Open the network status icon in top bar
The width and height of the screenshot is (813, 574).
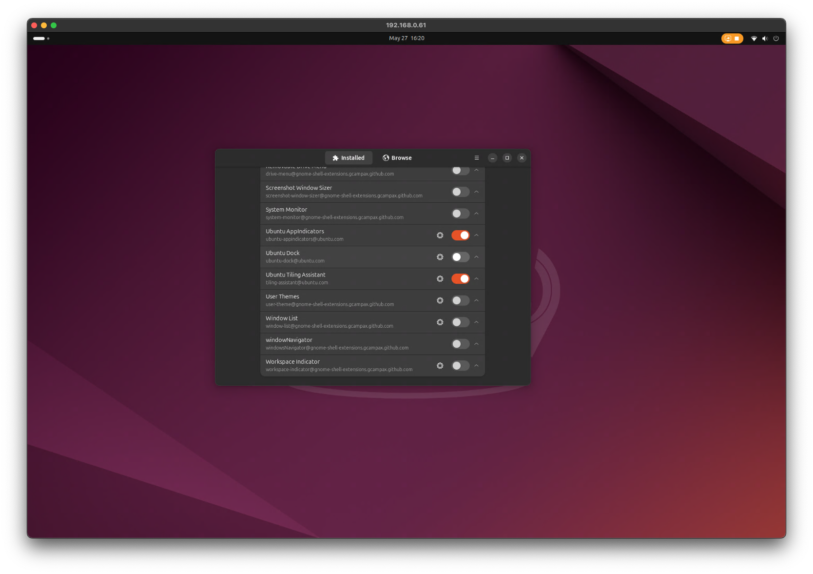pyautogui.click(x=754, y=39)
